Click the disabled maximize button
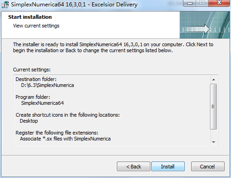 tap(202, 3)
